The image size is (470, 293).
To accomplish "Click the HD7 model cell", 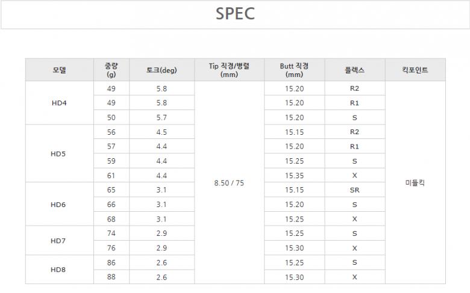I will pos(59,241).
